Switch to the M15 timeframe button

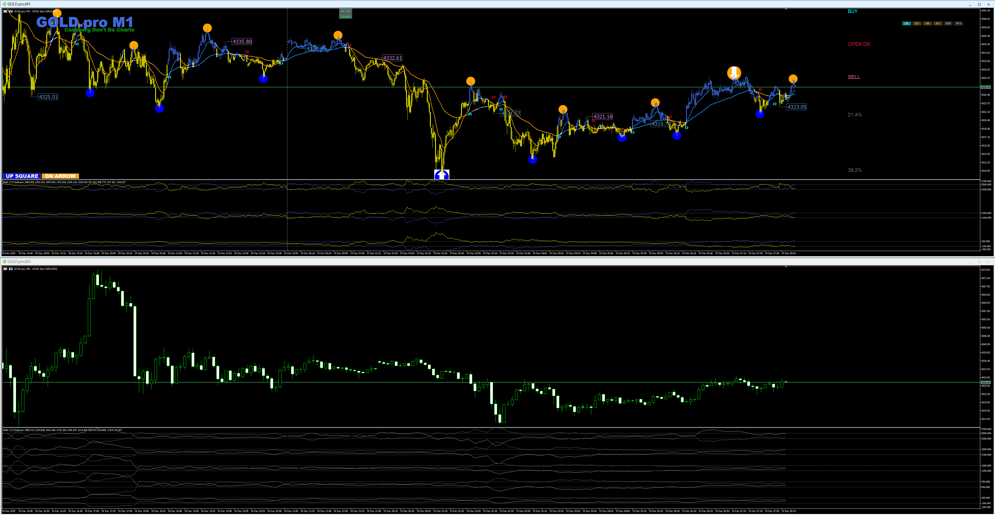pos(959,24)
